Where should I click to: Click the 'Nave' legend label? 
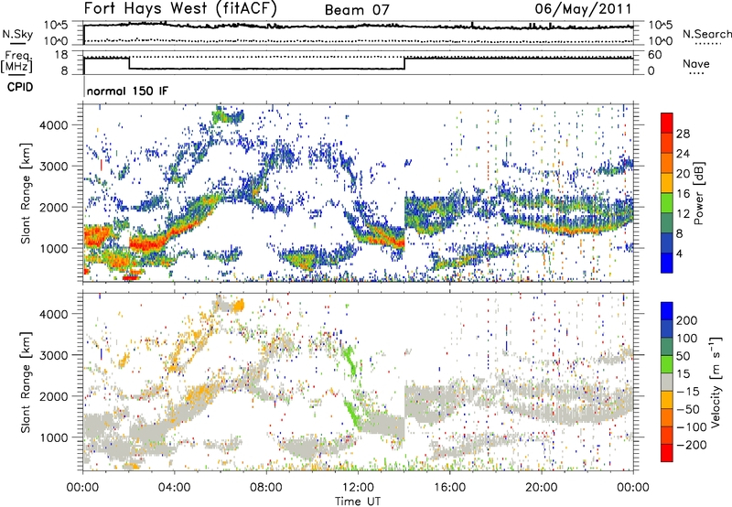tap(696, 63)
